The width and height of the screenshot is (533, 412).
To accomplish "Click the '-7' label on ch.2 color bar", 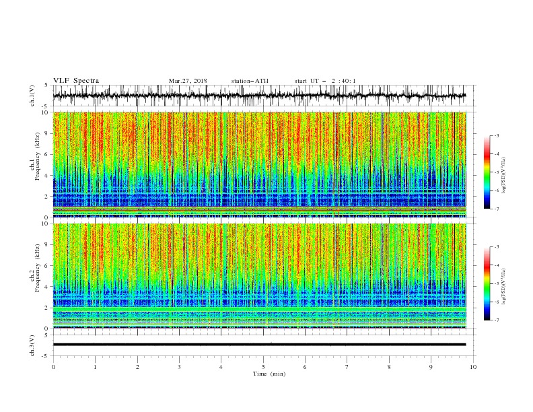I will point(496,320).
